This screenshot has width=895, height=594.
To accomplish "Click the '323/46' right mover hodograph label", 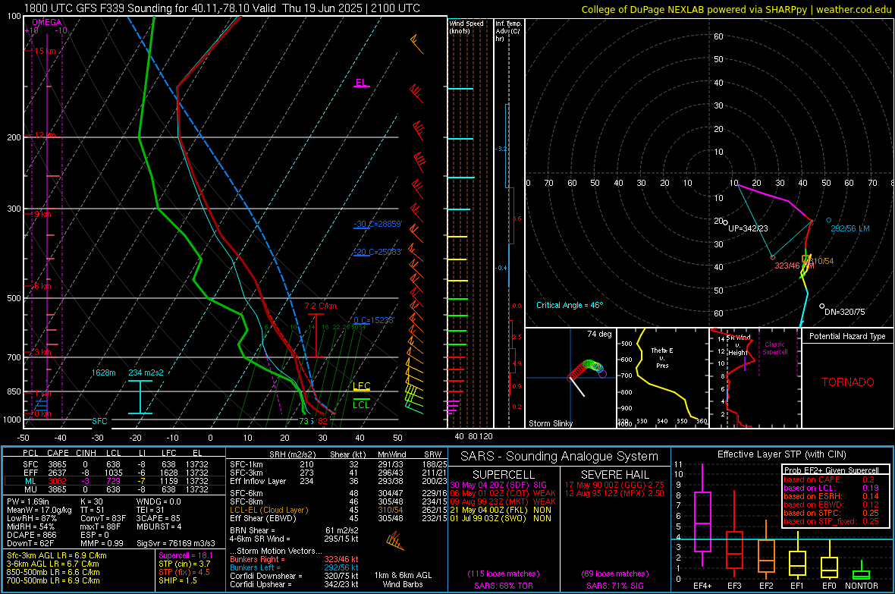I will tap(787, 266).
